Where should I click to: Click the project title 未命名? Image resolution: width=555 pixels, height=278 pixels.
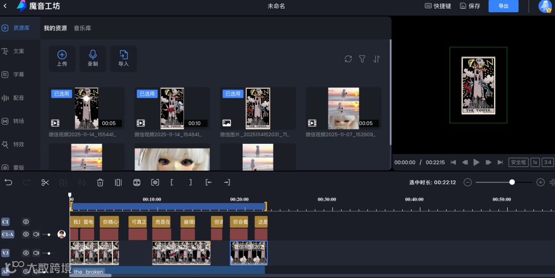click(x=276, y=6)
